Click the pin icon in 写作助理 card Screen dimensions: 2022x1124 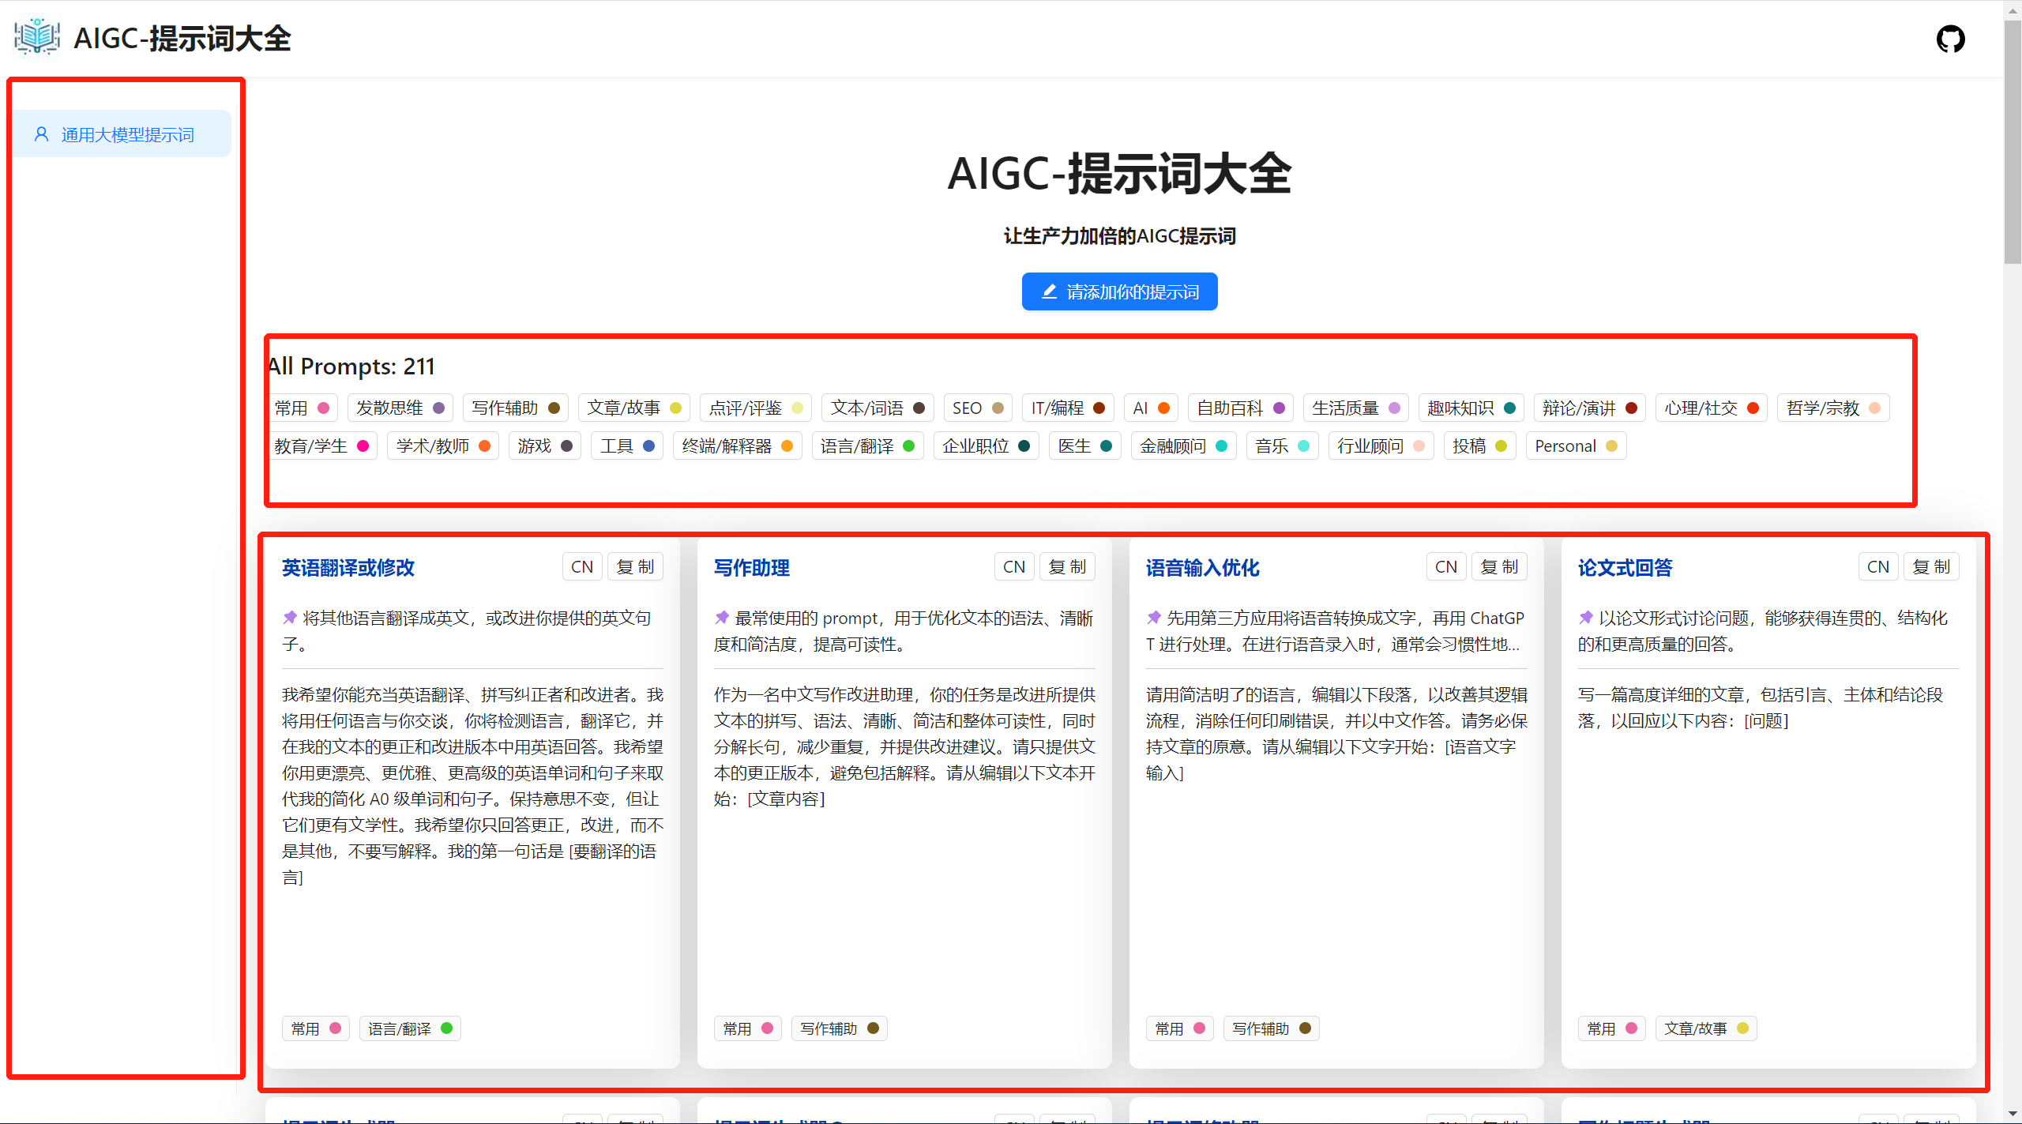pos(722,618)
